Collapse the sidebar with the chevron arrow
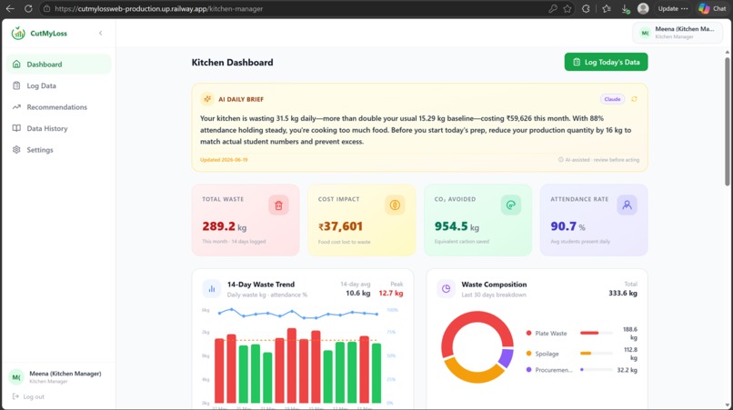Image resolution: width=733 pixels, height=410 pixels. 101,34
